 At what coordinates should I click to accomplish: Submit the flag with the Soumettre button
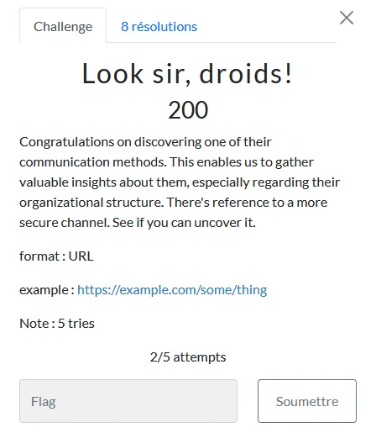[307, 401]
